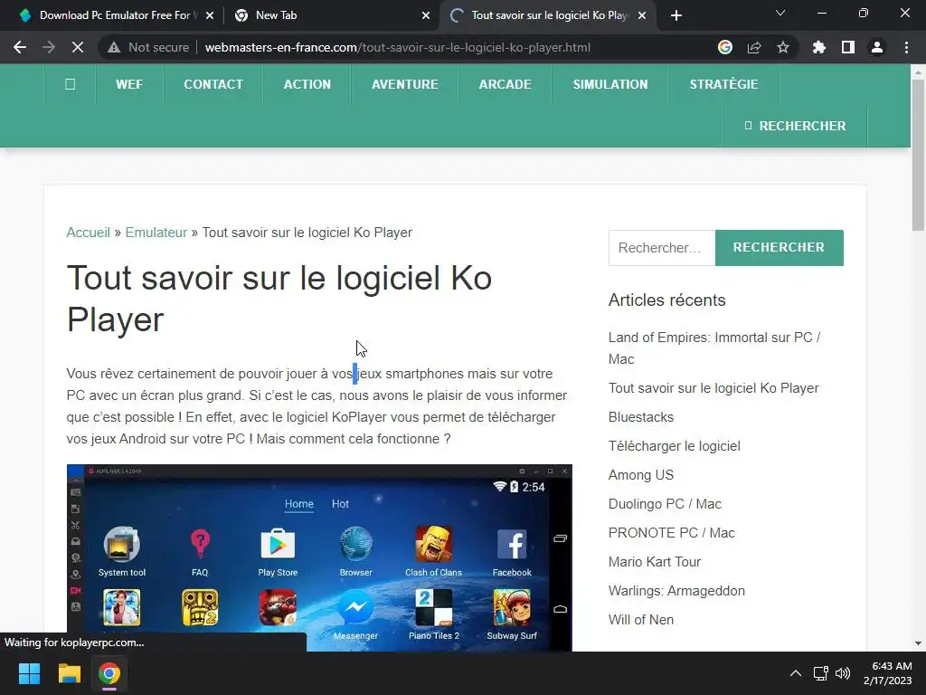
Task: Follow the Accueil breadcrumb link
Action: (88, 233)
